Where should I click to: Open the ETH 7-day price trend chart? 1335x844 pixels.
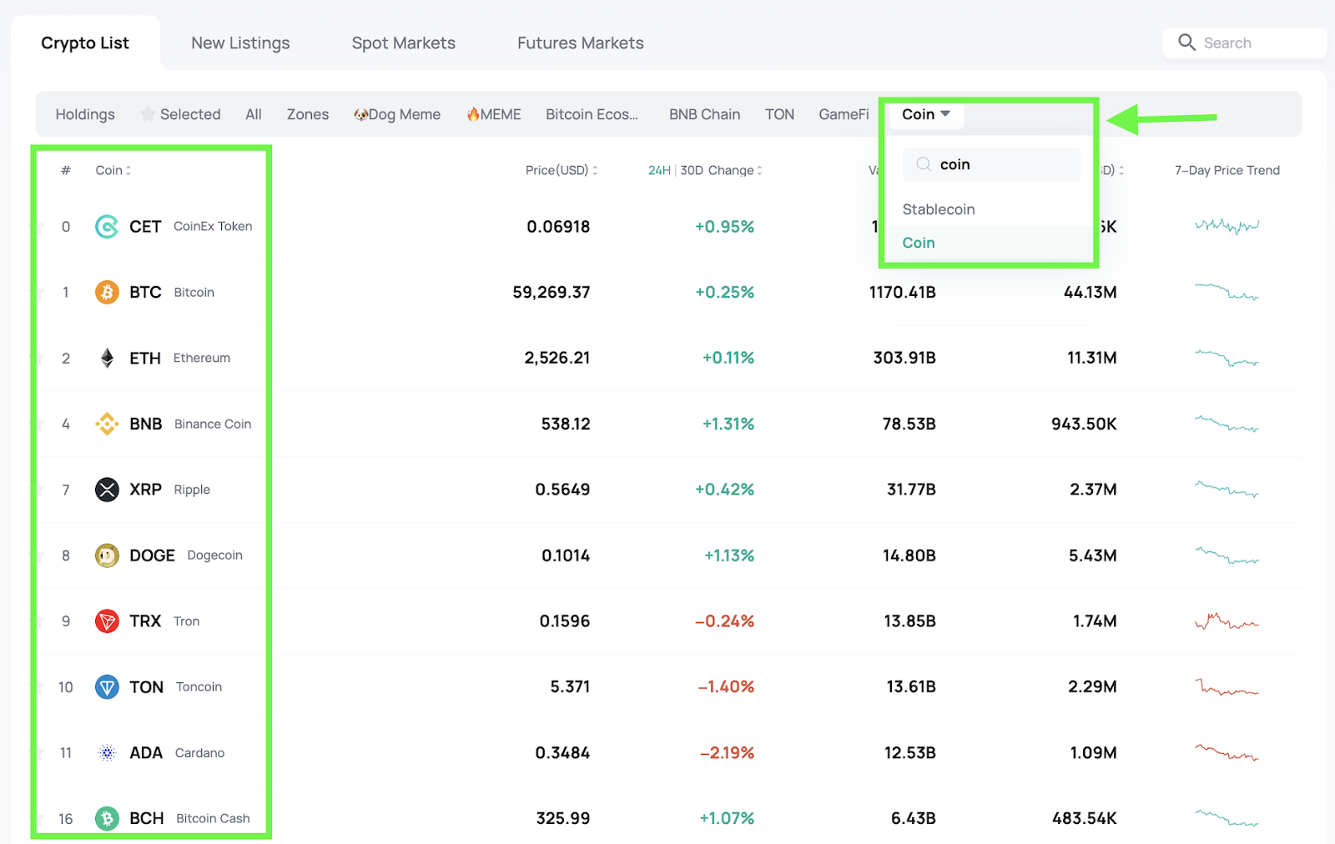[1227, 359]
